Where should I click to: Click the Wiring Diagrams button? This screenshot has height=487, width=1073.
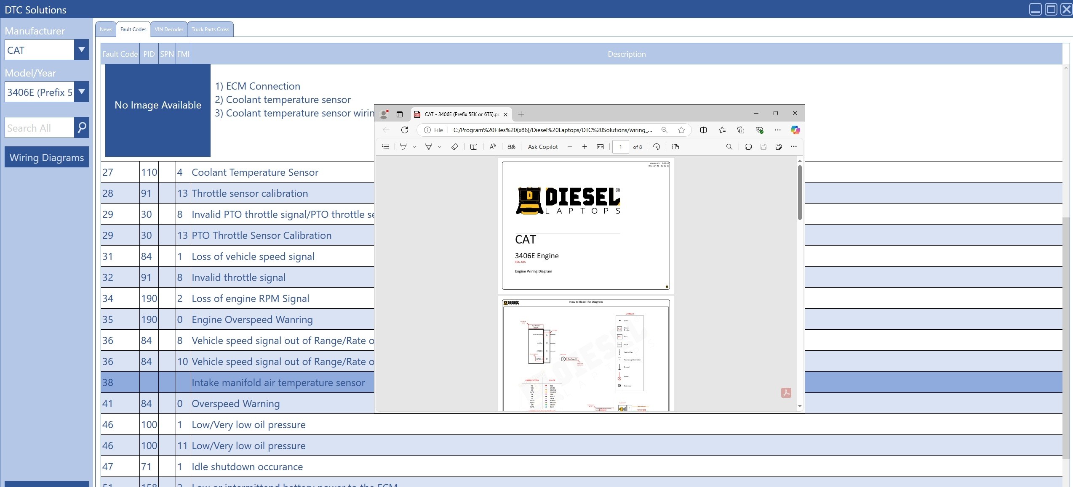click(x=47, y=157)
